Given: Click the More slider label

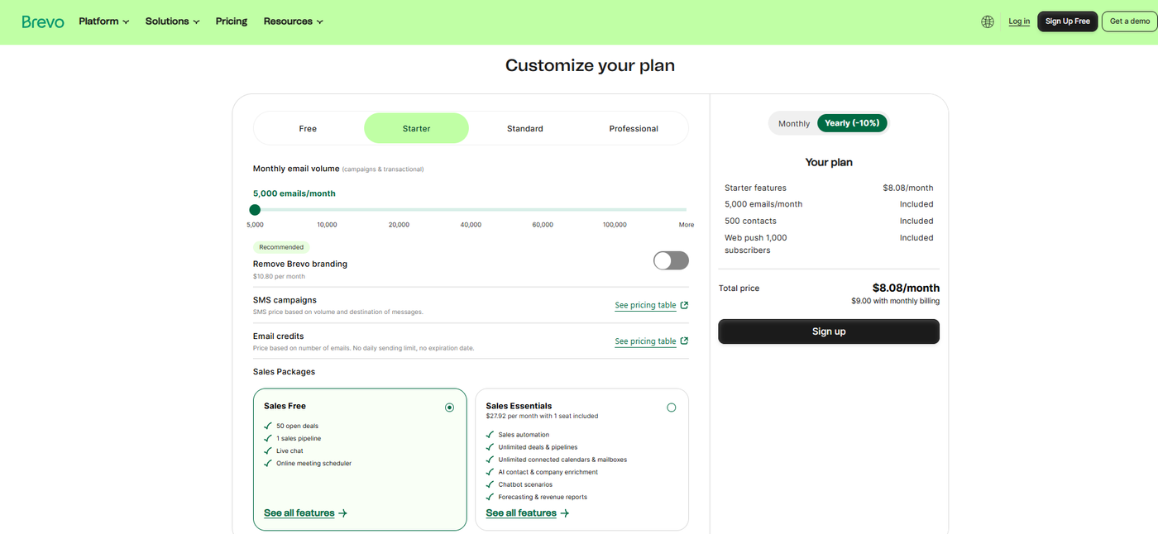Looking at the screenshot, I should coord(687,225).
